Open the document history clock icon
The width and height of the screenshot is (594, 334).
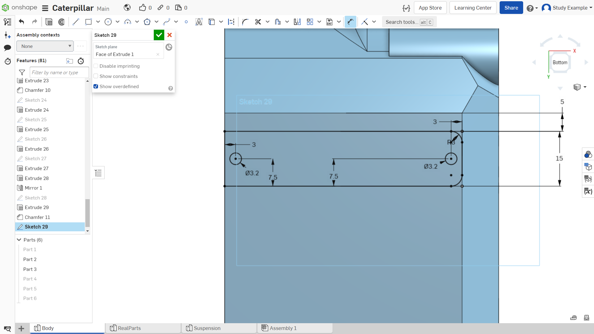tap(7, 61)
